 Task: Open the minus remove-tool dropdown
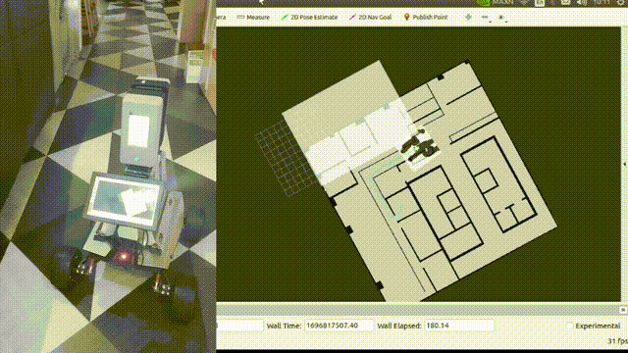coord(486,18)
